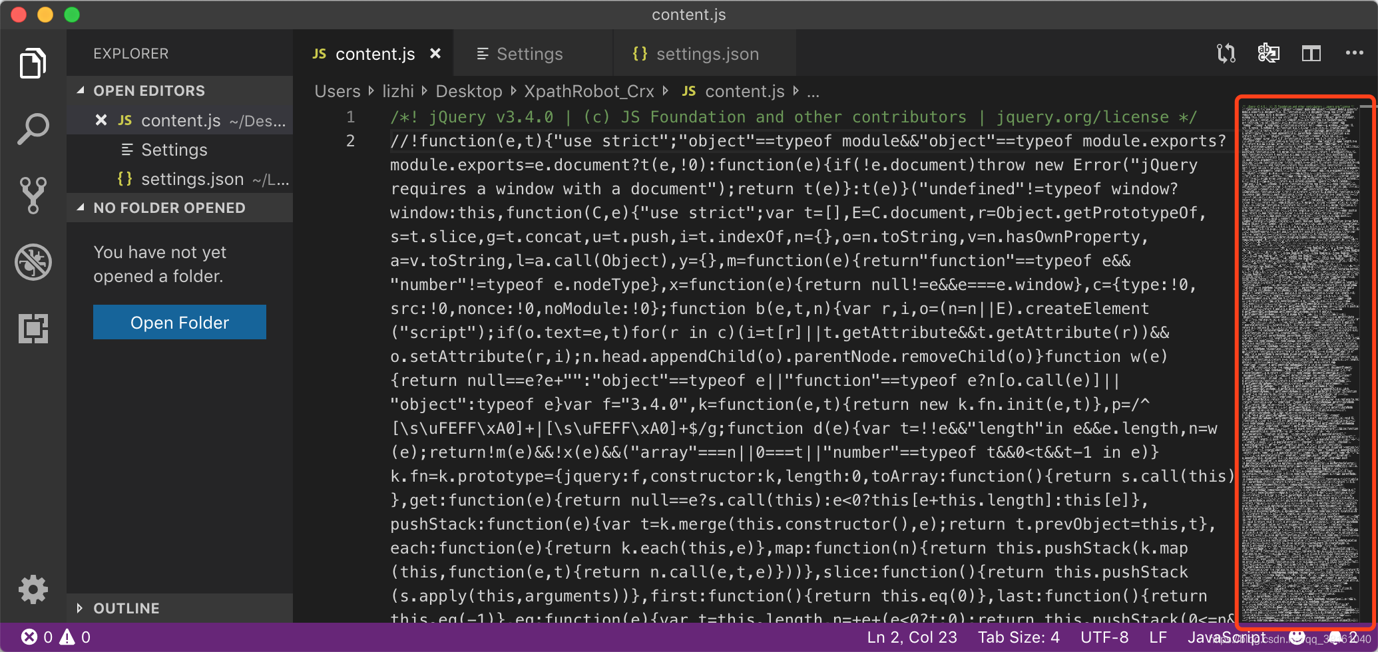Switch to the content.js tab
Screen dimensions: 1378x652
coord(374,54)
